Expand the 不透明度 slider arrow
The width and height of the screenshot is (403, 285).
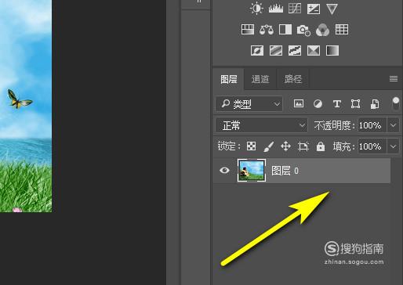click(x=394, y=125)
